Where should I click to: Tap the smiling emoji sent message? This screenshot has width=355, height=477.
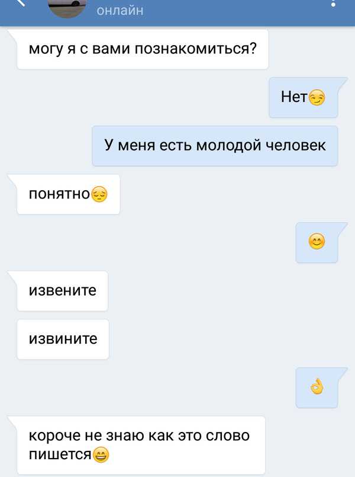(317, 242)
